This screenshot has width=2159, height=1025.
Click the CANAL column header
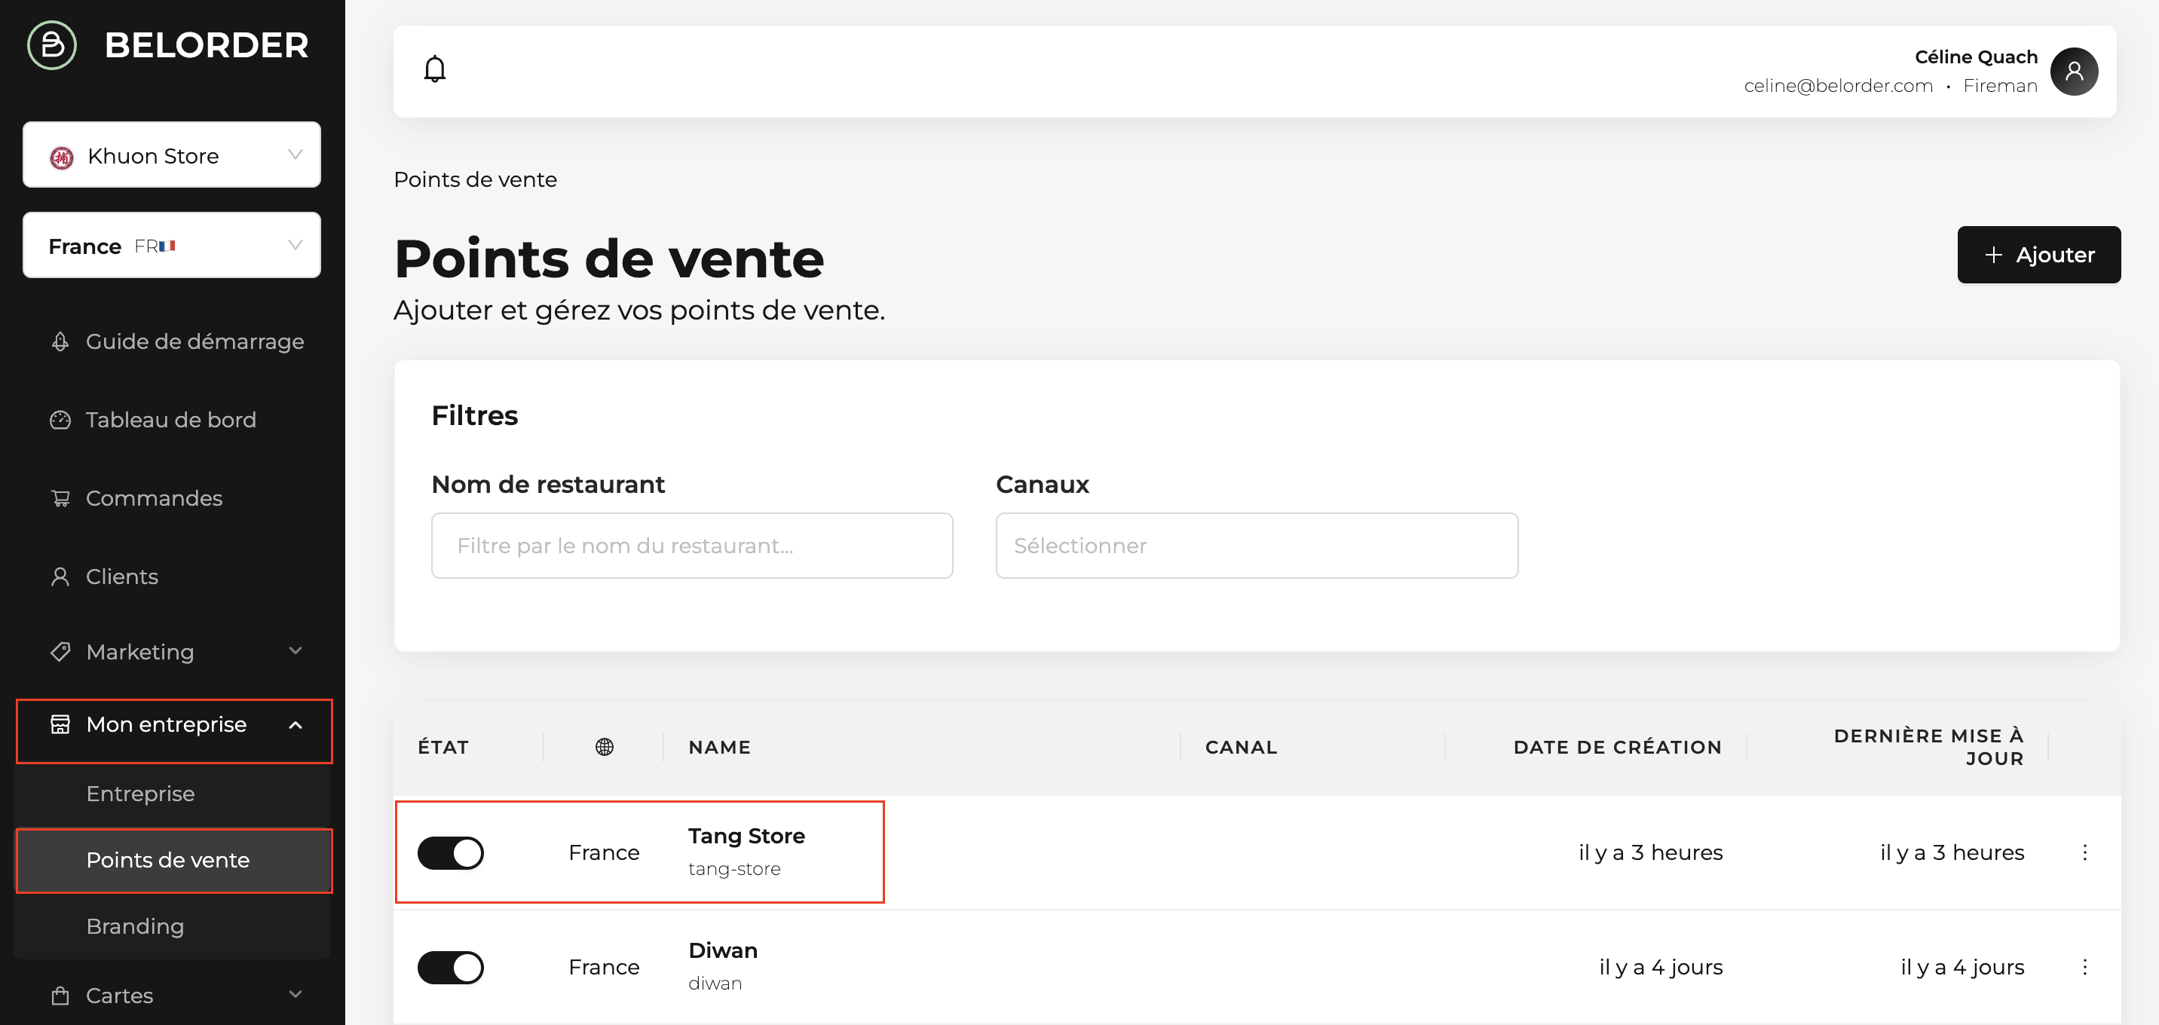tap(1240, 747)
